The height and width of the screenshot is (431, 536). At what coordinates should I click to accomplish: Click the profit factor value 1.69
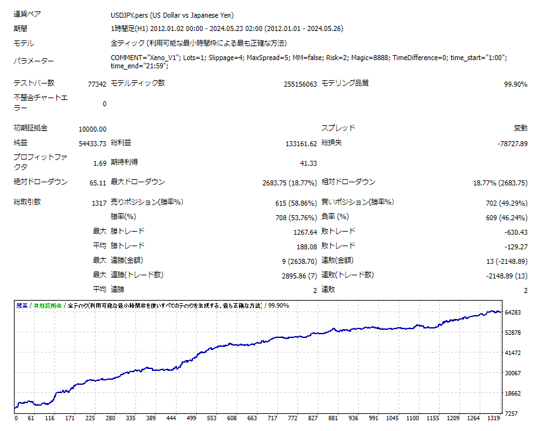[100, 163]
